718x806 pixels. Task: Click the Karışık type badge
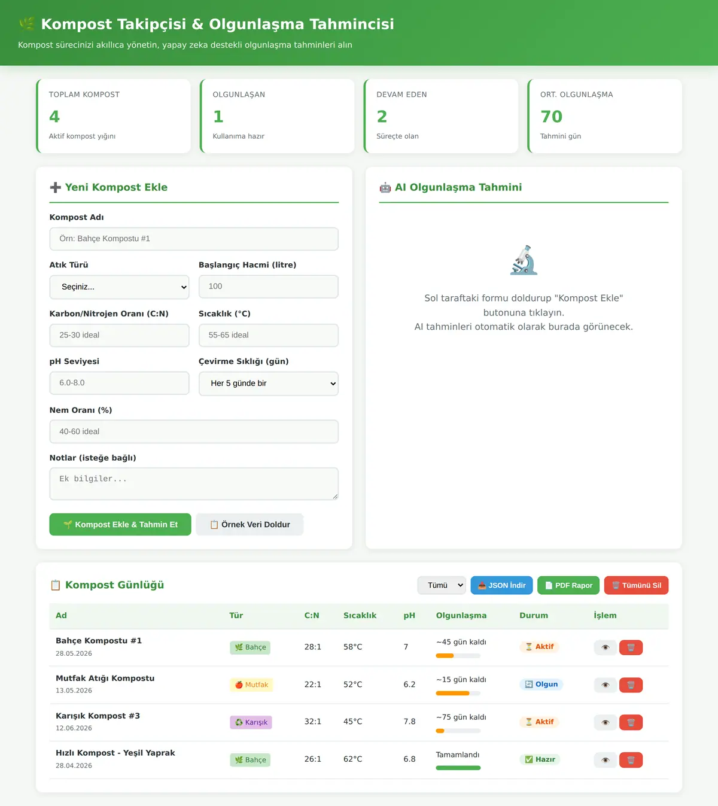tap(251, 722)
